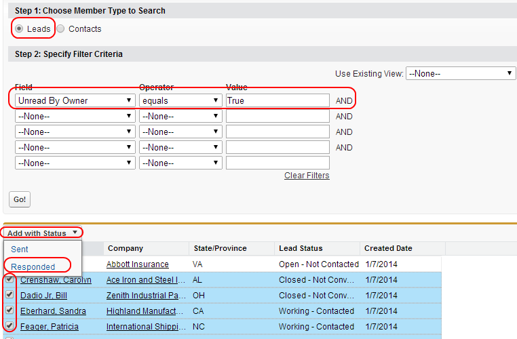Choose Sent from the status menu
This screenshot has height=339, width=517.
pos(20,249)
